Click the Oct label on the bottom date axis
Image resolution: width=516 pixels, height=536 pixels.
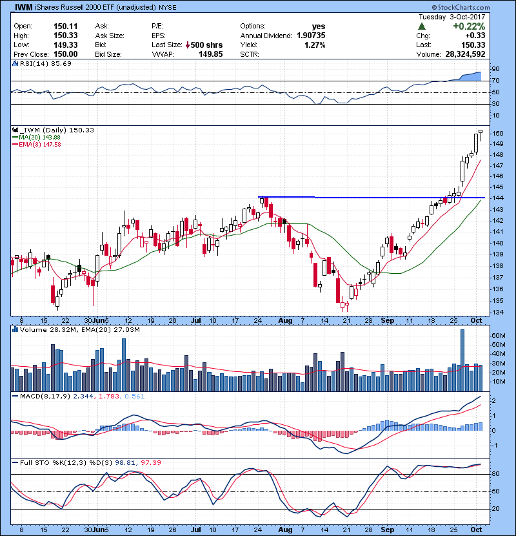click(x=476, y=530)
